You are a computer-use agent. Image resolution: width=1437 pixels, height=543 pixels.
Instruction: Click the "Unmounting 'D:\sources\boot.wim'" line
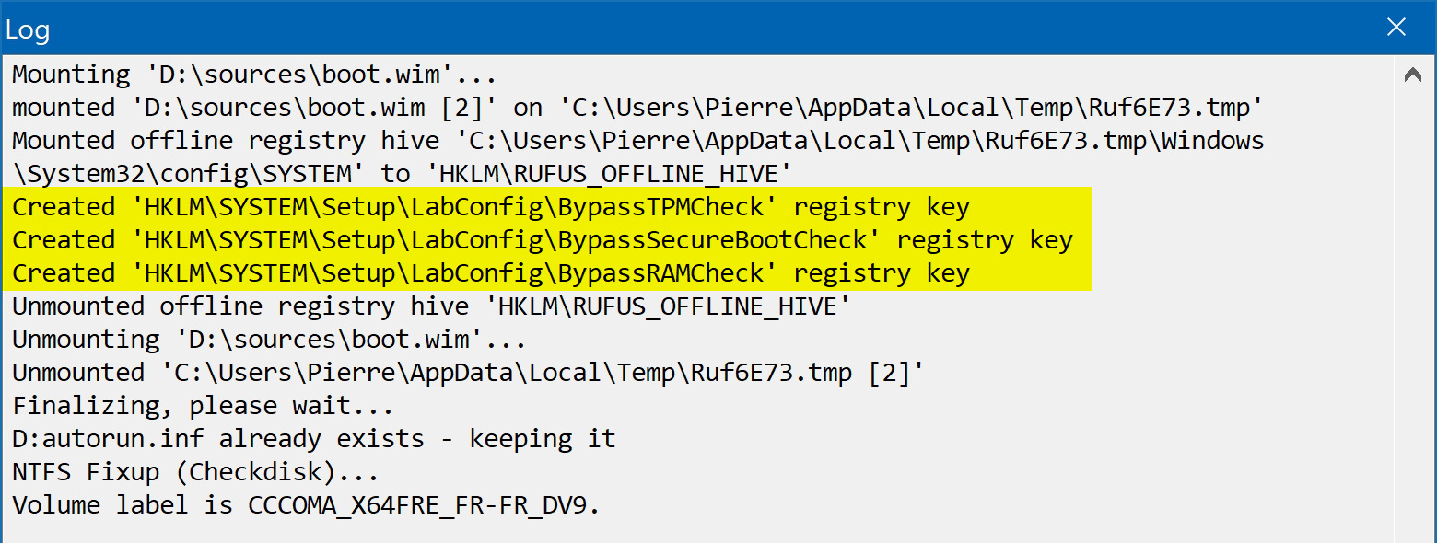click(269, 340)
